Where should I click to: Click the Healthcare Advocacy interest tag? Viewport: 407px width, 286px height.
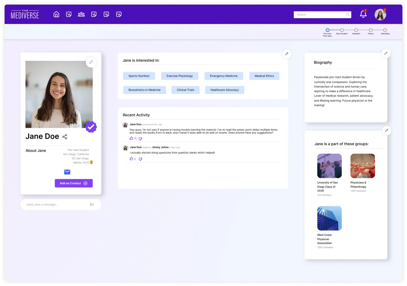click(x=225, y=90)
